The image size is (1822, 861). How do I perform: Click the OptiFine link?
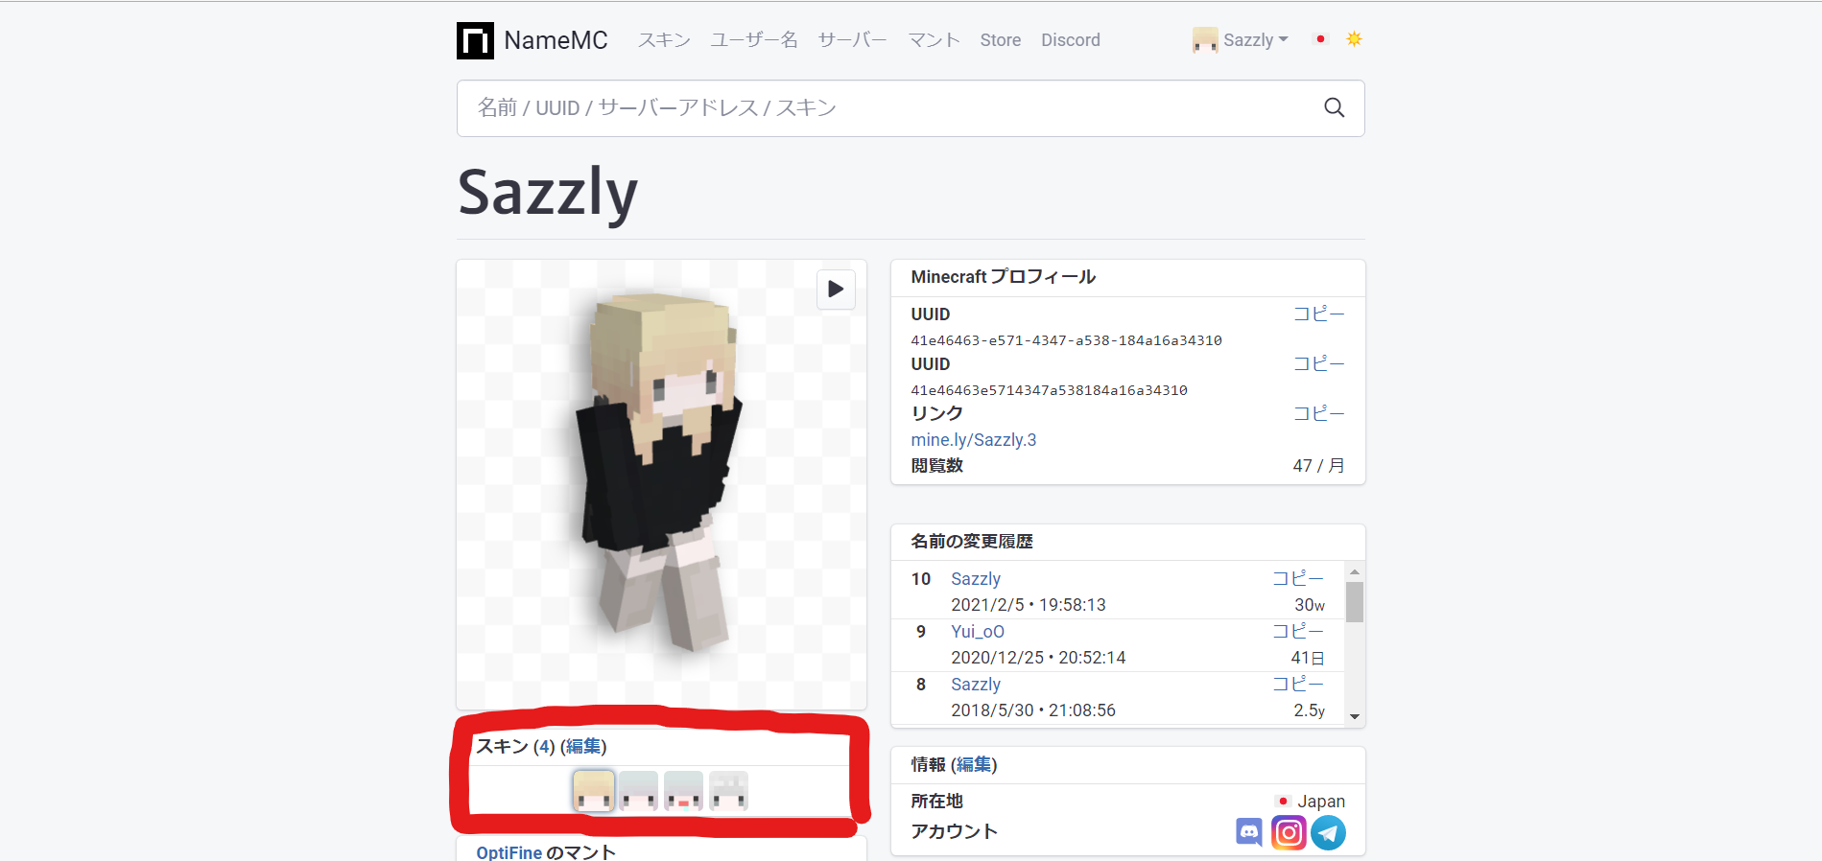[509, 852]
